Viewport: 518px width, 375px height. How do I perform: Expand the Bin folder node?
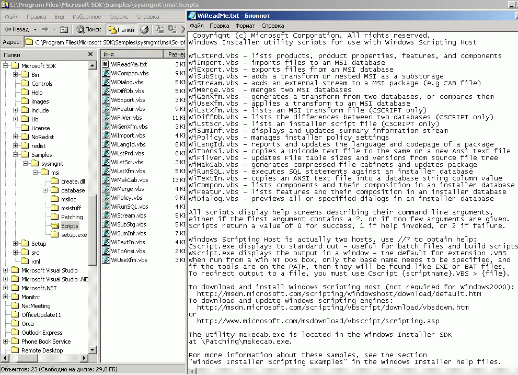pyautogui.click(x=16, y=75)
